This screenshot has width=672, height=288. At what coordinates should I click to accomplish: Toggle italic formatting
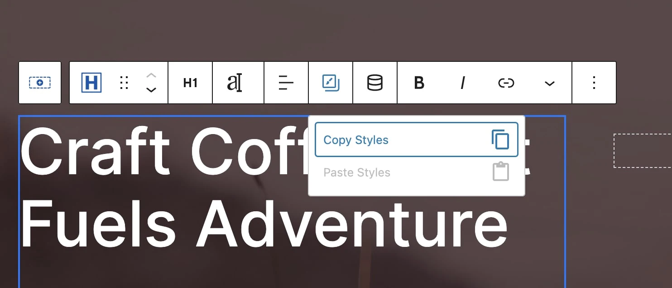coord(462,83)
